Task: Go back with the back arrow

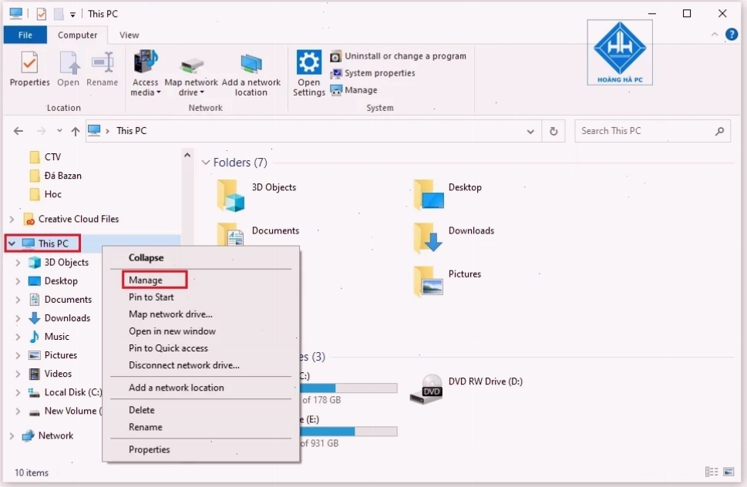Action: tap(18, 131)
